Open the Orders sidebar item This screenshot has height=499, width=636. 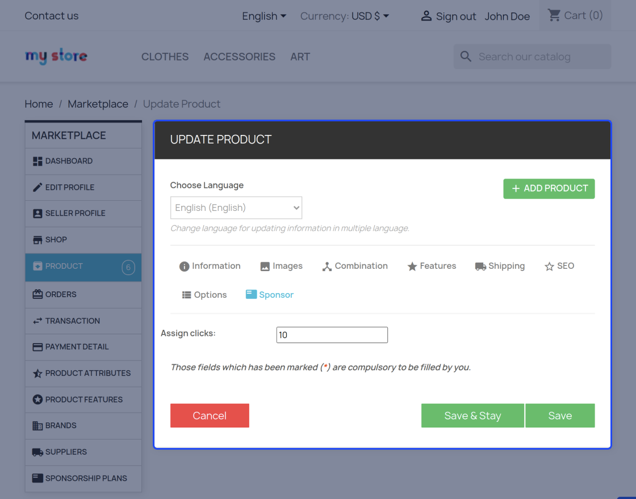point(83,294)
